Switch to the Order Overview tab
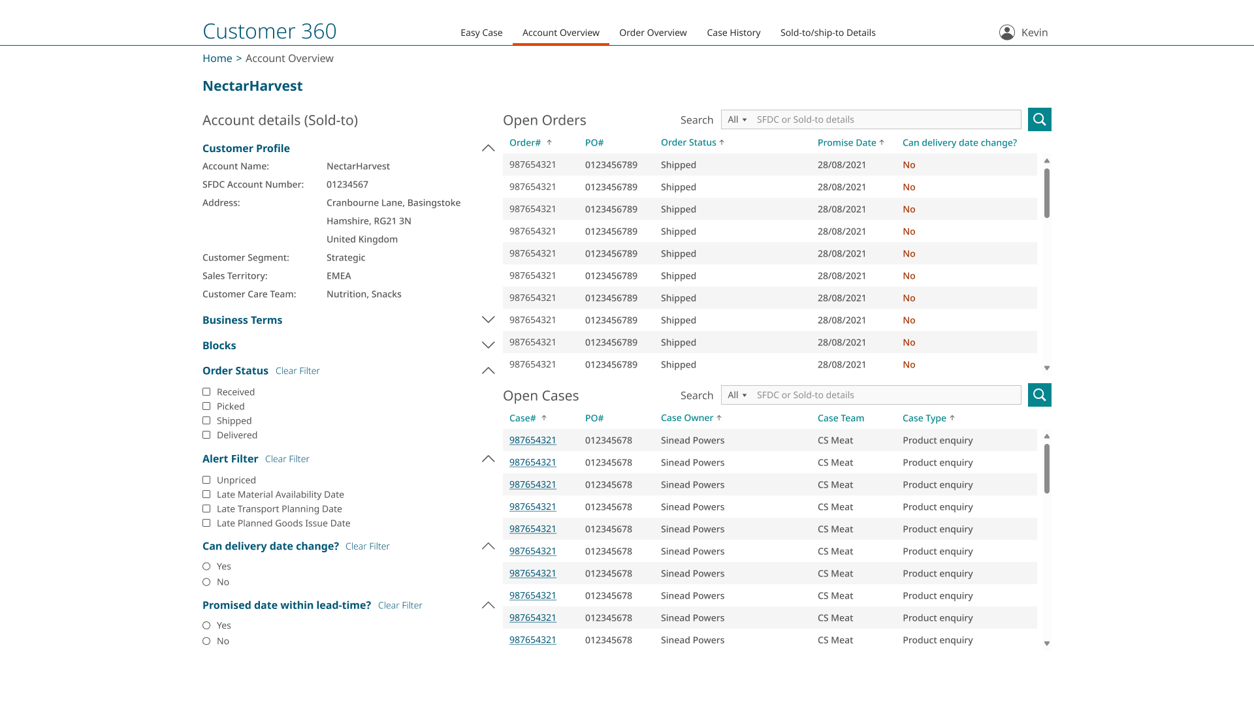1254x705 pixels. click(x=652, y=32)
